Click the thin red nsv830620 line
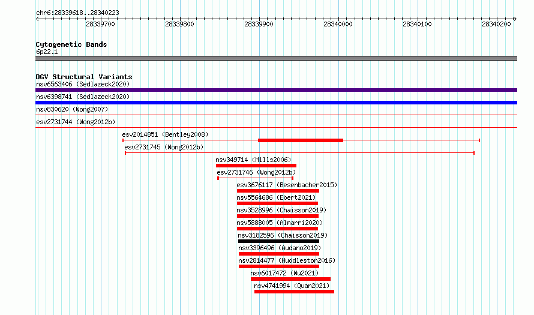Image resolution: width=534 pixels, height=315 pixels. click(276, 115)
